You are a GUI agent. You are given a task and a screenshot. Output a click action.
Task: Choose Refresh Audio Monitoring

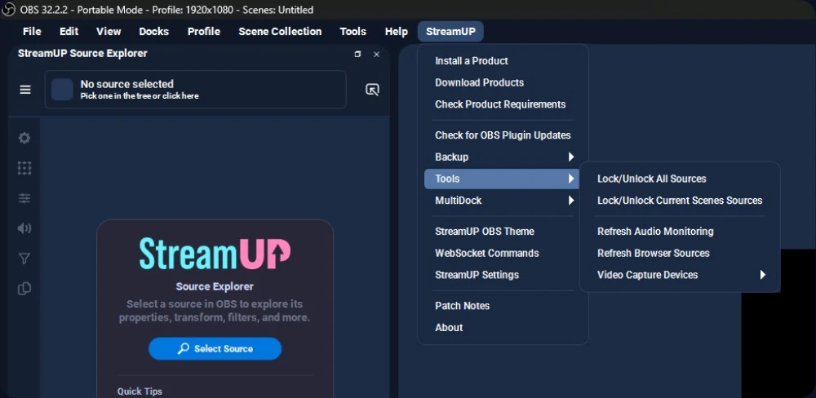point(680,232)
